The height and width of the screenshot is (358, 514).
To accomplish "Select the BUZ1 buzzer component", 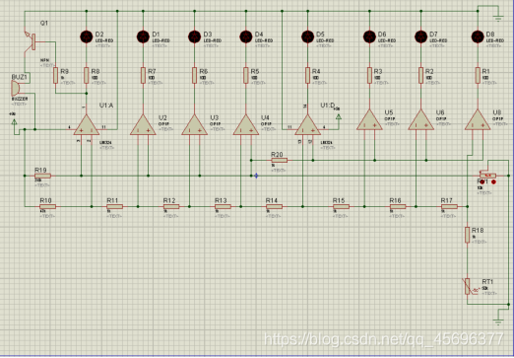I will [x=16, y=88].
